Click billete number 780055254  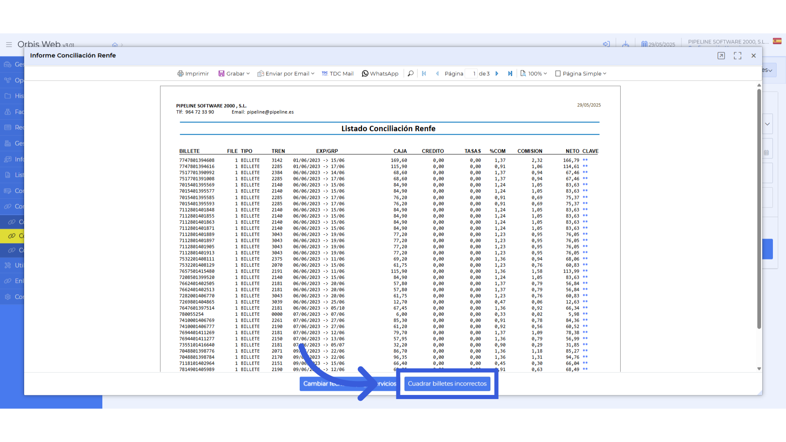(x=191, y=314)
